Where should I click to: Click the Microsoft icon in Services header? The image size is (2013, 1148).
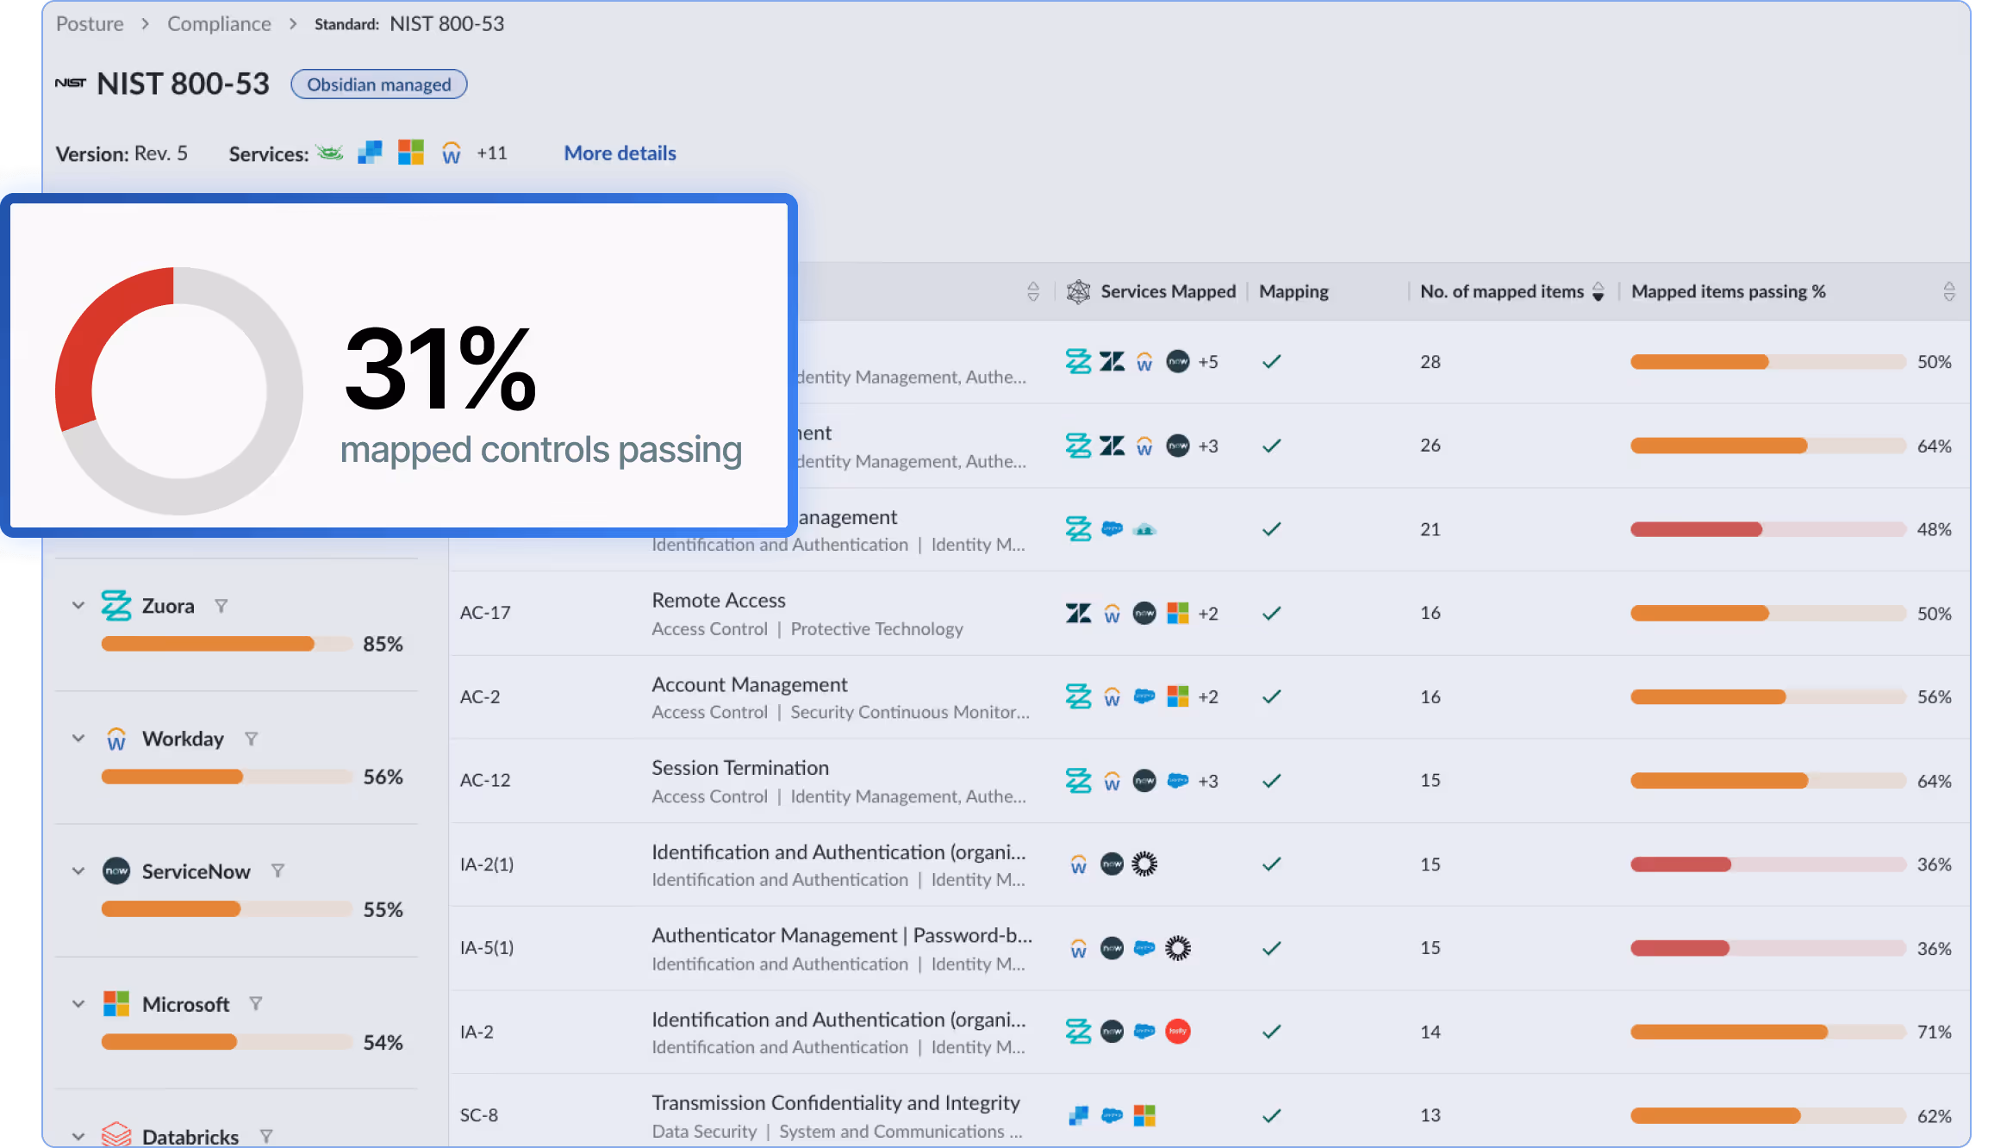click(x=411, y=153)
